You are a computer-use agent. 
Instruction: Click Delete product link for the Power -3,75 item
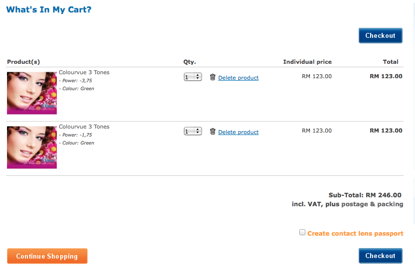238,78
